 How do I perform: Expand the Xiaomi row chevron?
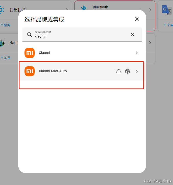coord(137,53)
